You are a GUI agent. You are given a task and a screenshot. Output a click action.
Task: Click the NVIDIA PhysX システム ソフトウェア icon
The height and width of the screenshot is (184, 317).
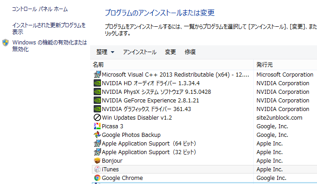[x=97, y=92]
